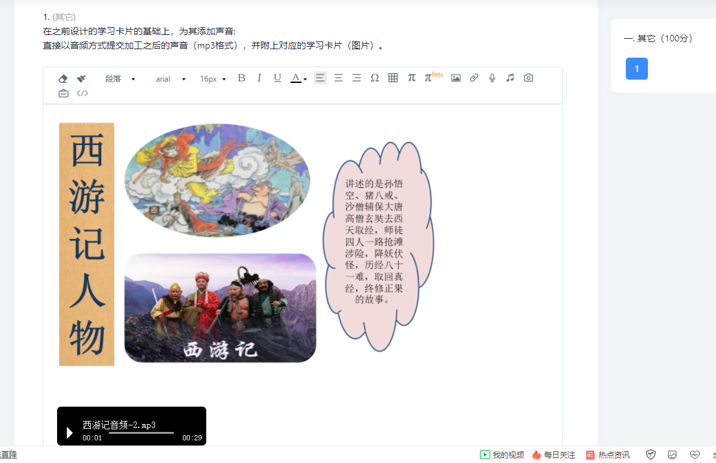The width and height of the screenshot is (716, 463).
Task: Apply the font color A button
Action: coord(296,78)
